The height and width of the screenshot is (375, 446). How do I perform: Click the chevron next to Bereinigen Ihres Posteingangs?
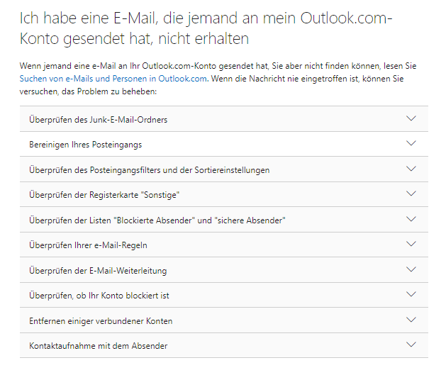point(411,143)
